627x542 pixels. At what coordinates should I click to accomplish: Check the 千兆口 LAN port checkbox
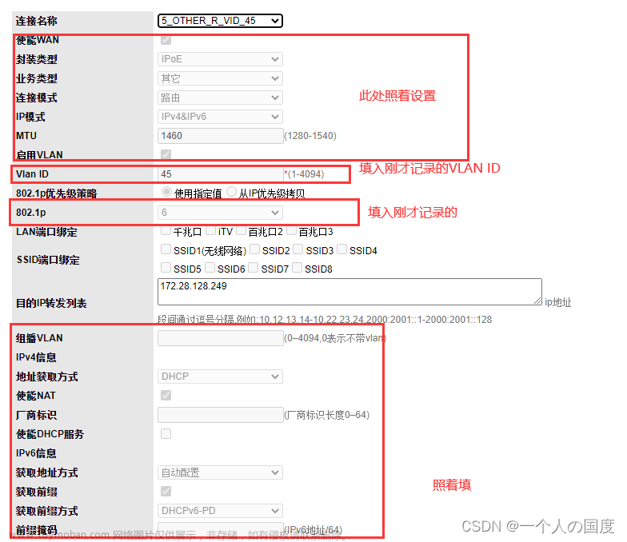click(166, 230)
